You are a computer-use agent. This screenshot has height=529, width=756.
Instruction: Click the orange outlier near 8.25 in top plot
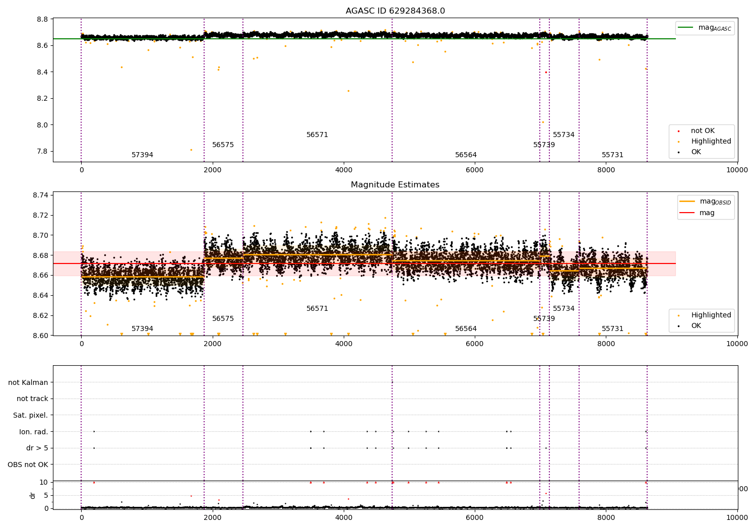(348, 91)
